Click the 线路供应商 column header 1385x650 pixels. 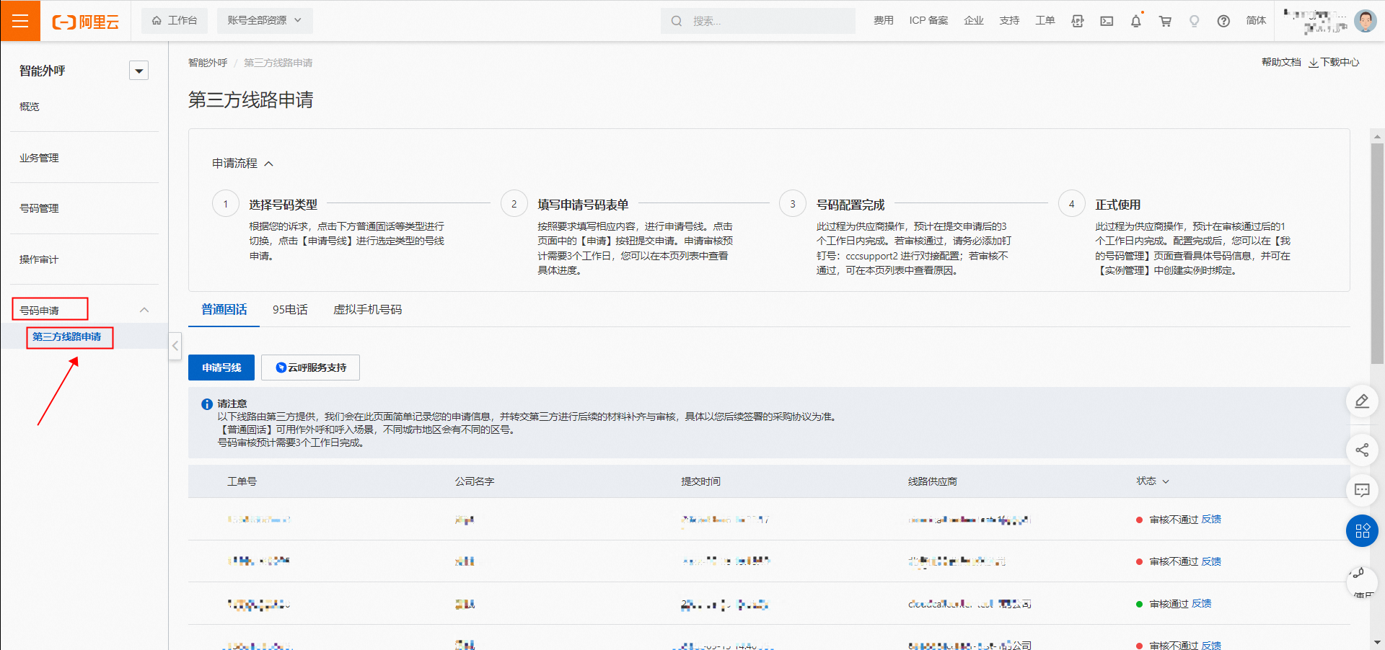pos(932,481)
